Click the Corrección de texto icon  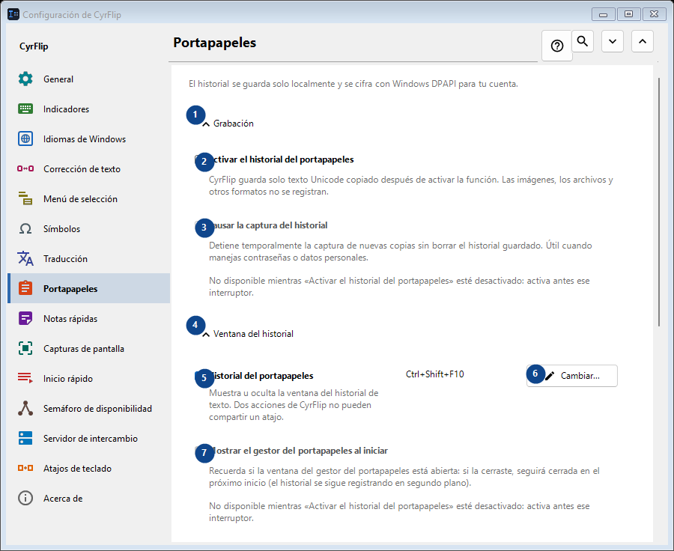tap(25, 169)
